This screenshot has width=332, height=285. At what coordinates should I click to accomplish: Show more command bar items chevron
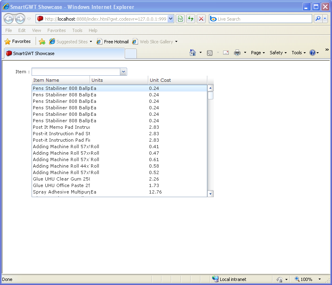point(327,49)
